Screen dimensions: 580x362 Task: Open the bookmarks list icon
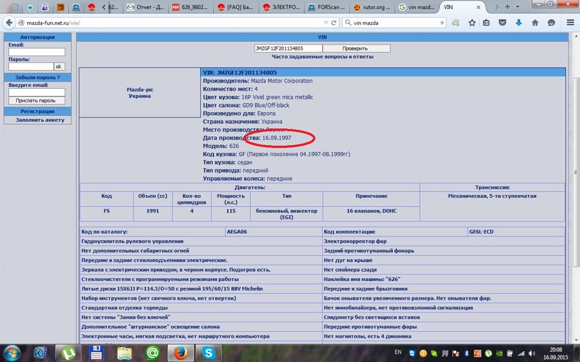point(486,22)
